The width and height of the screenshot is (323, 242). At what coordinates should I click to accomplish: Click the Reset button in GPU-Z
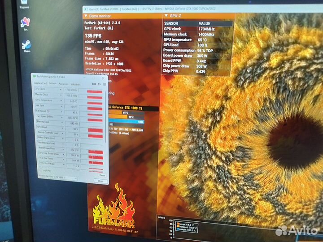(102, 175)
